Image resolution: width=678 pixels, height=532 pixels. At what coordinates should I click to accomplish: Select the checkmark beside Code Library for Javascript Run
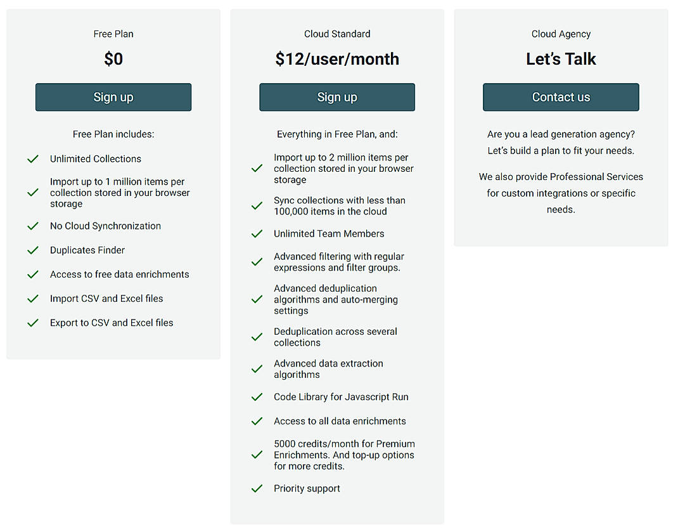[257, 397]
